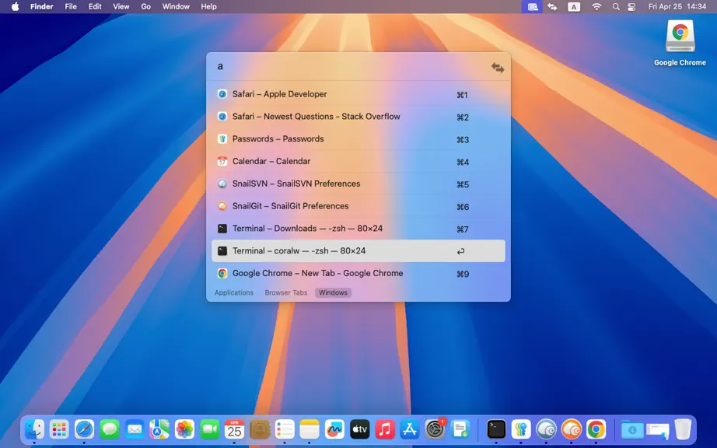Select Google Chrome – New Tab row
Screen dimensions: 717x448
(358, 273)
